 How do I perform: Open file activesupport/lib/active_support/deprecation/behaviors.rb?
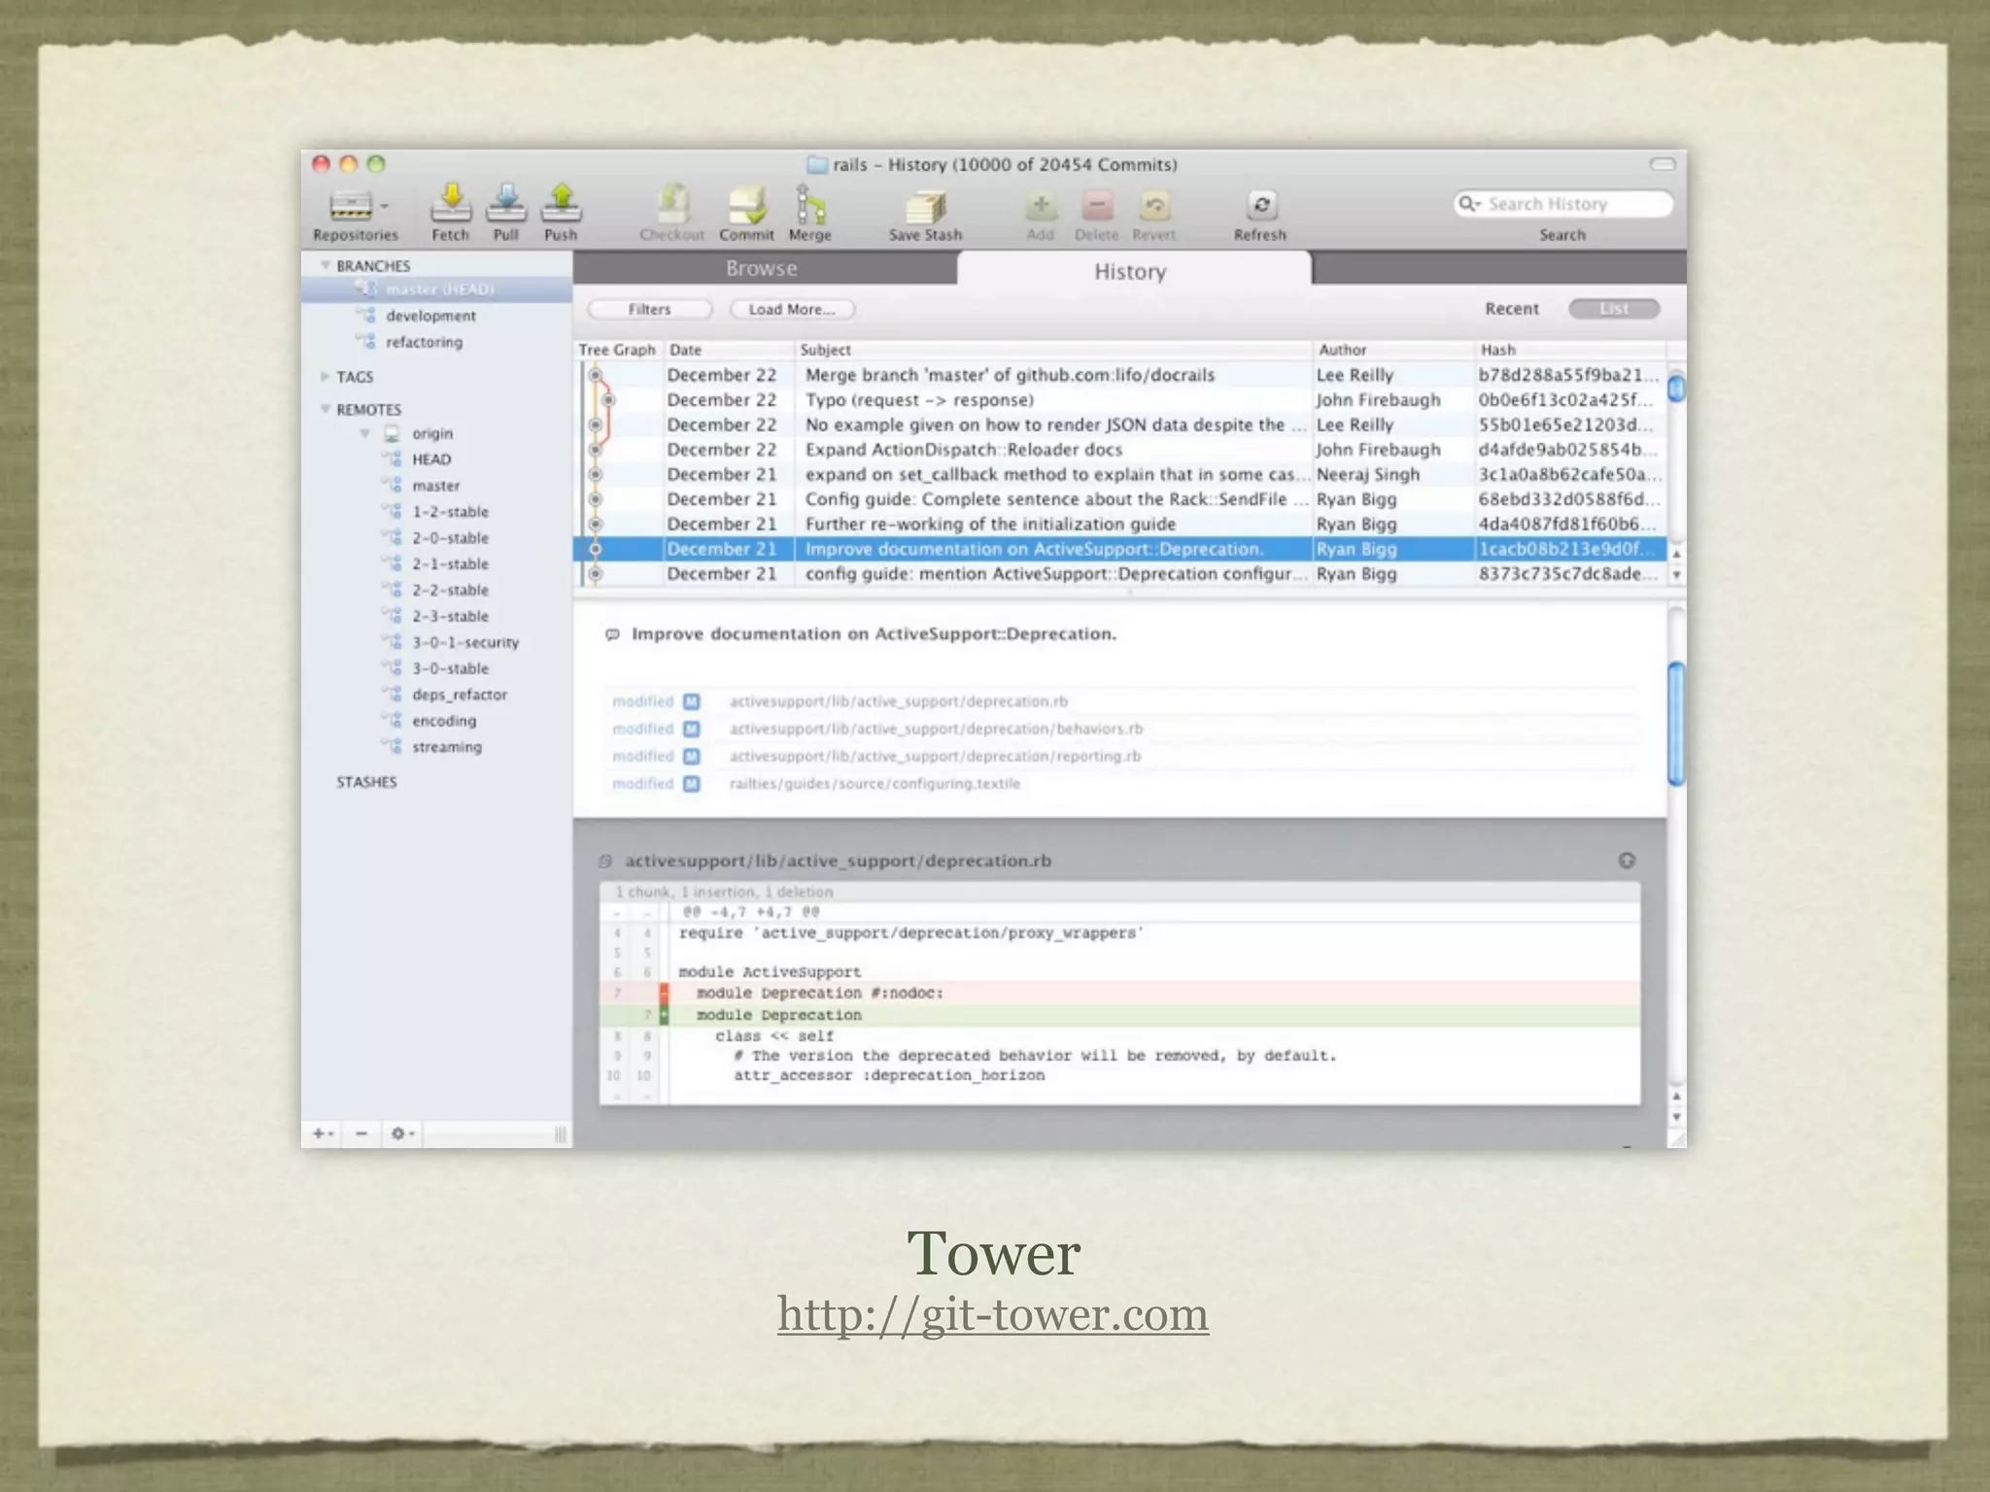click(936, 729)
